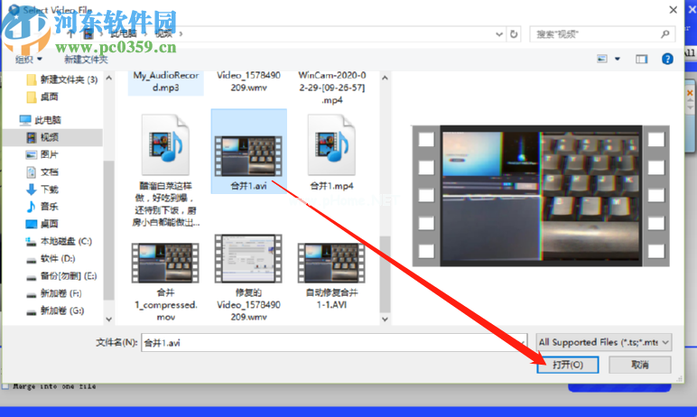Click the 文件名 input field
Viewport: 697px width, 417px height.
point(334,343)
